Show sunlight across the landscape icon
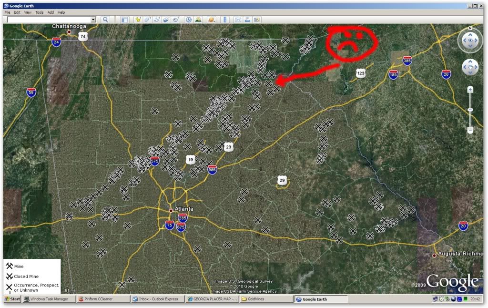The width and height of the screenshot is (488, 308). tap(198, 20)
